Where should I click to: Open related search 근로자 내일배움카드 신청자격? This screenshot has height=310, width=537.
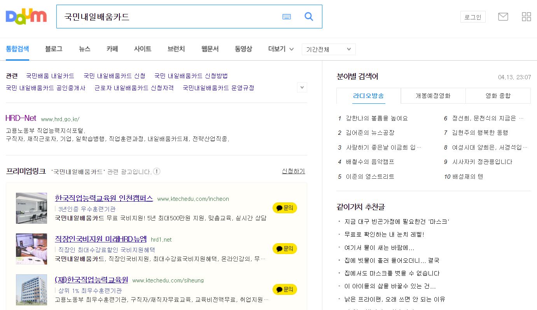coord(134,88)
